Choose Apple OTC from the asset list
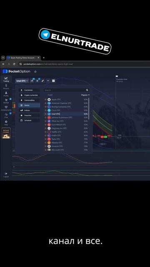This screenshot has height=267, width=150. click(x=67, y=99)
